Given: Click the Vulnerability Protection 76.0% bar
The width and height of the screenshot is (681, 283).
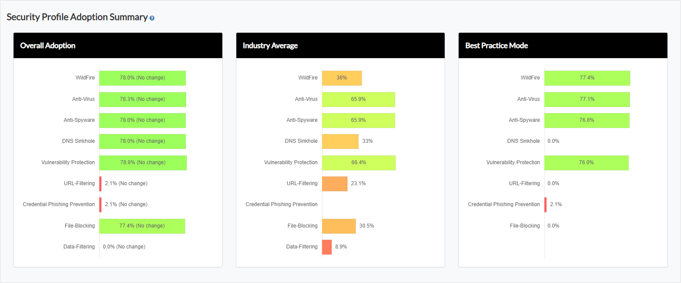Looking at the screenshot, I should 586,162.
